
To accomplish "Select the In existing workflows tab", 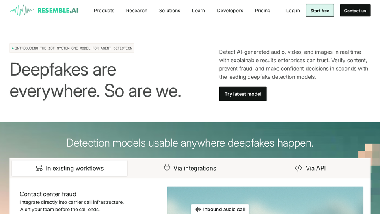I will coord(69,168).
